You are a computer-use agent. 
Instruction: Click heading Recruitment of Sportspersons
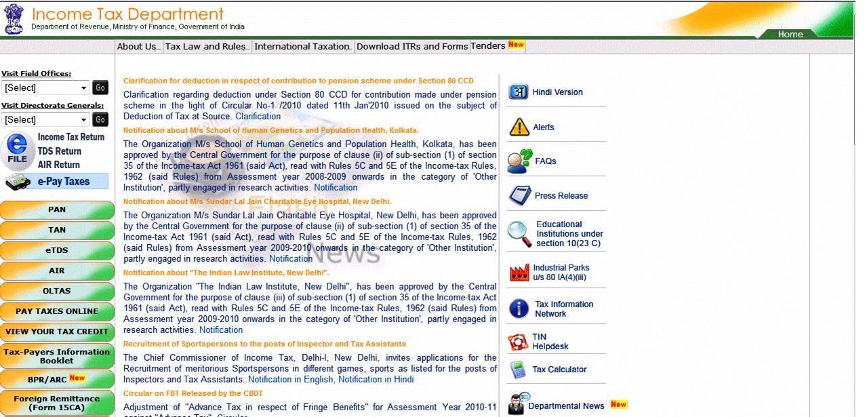coord(264,344)
